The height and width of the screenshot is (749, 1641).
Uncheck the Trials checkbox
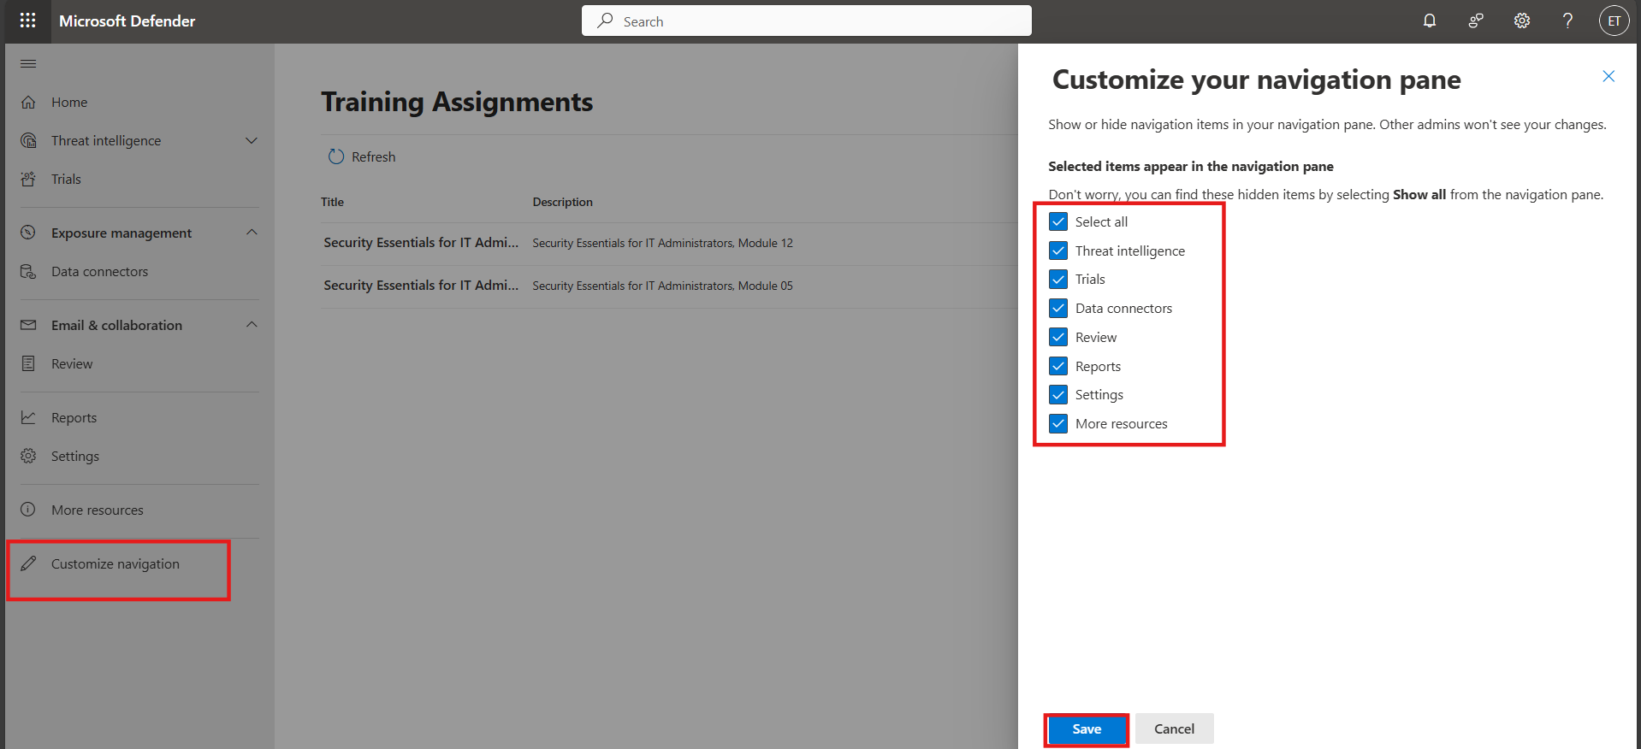[1058, 280]
